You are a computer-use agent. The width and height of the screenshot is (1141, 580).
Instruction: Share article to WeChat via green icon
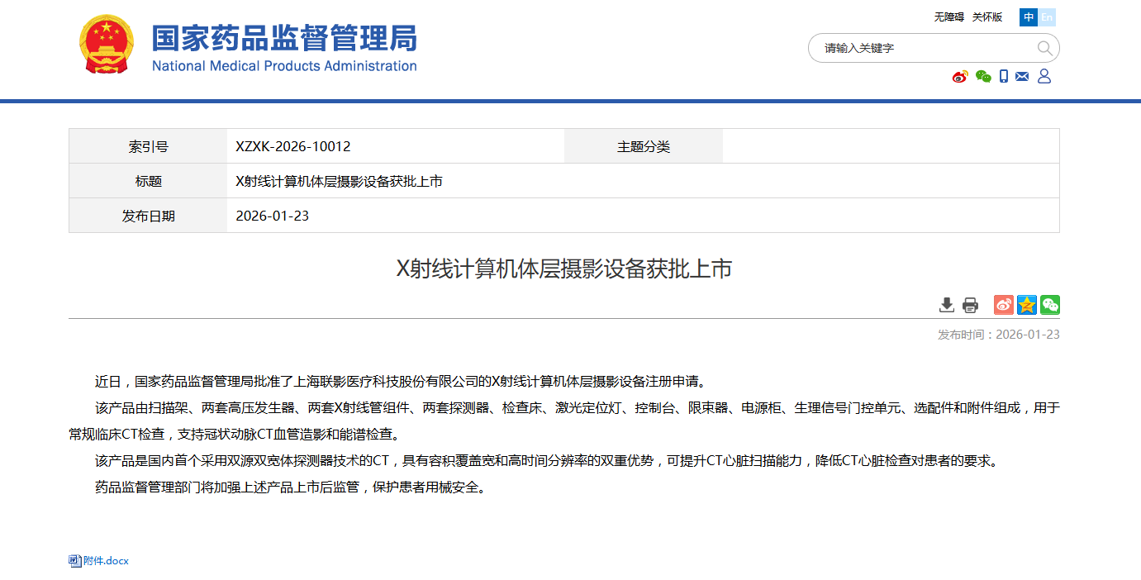[x=1049, y=305]
